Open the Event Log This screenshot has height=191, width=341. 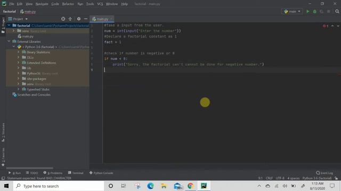pyautogui.click(x=324, y=173)
